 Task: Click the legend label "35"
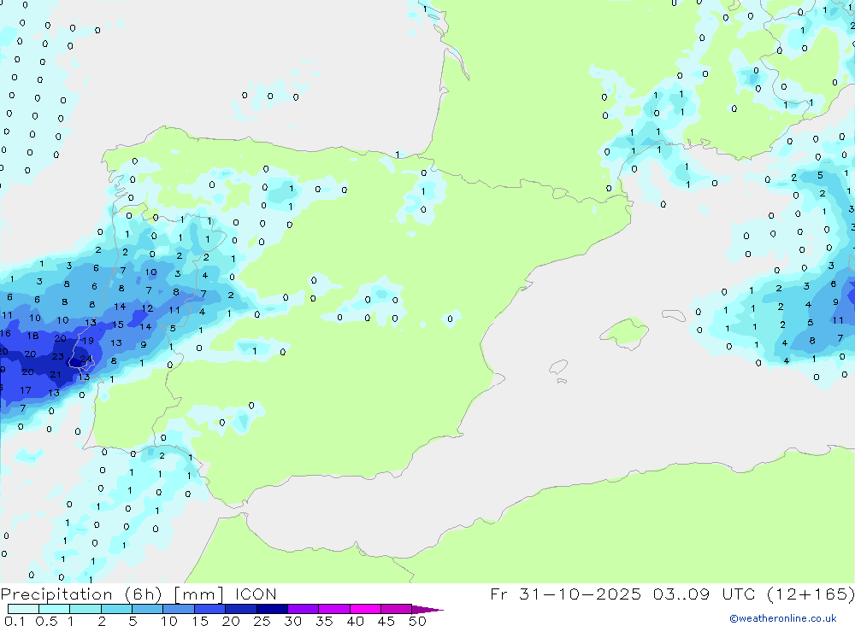click(324, 621)
